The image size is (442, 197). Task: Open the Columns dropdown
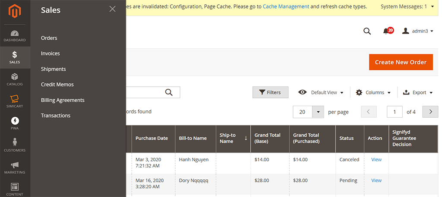click(373, 92)
